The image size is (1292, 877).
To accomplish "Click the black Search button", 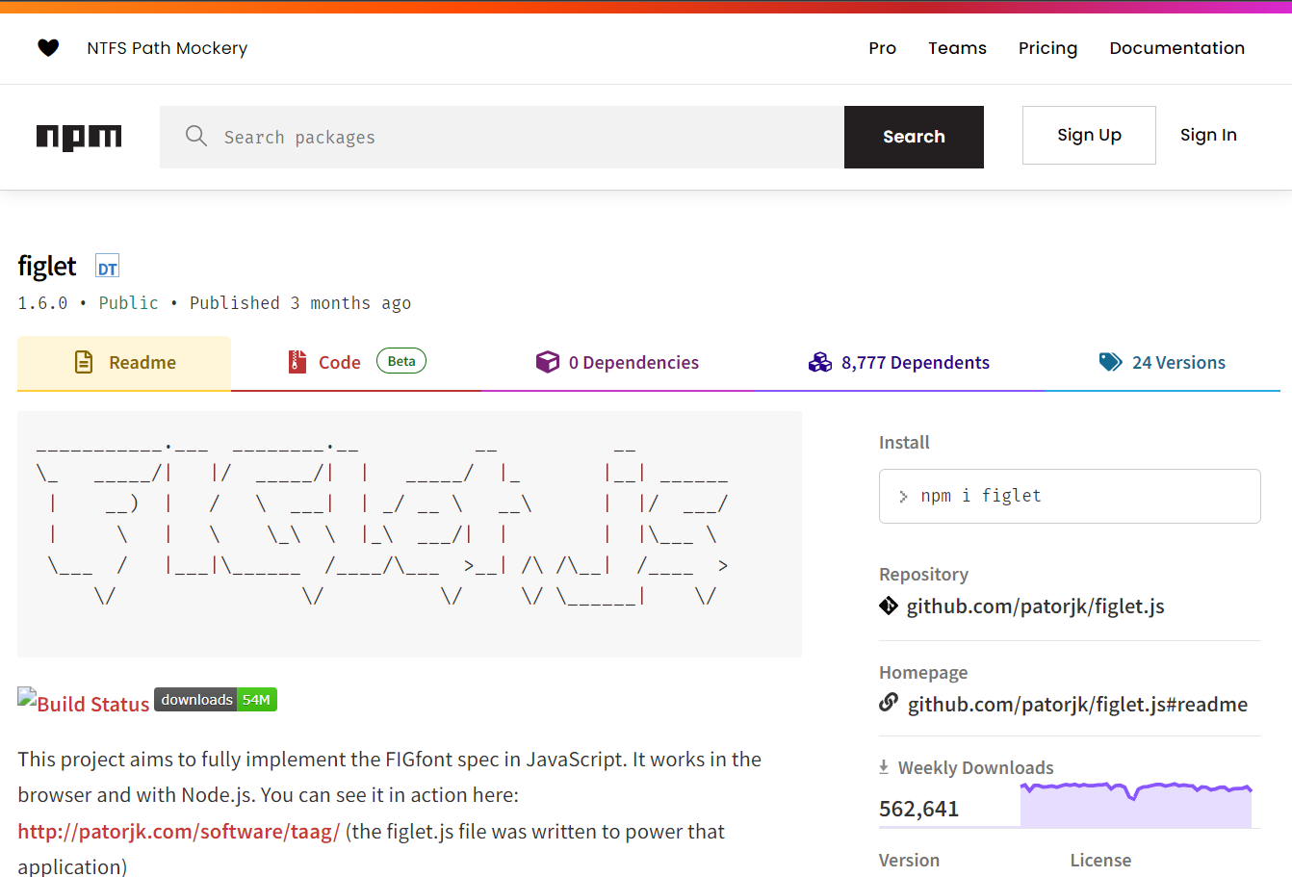I will coord(914,137).
